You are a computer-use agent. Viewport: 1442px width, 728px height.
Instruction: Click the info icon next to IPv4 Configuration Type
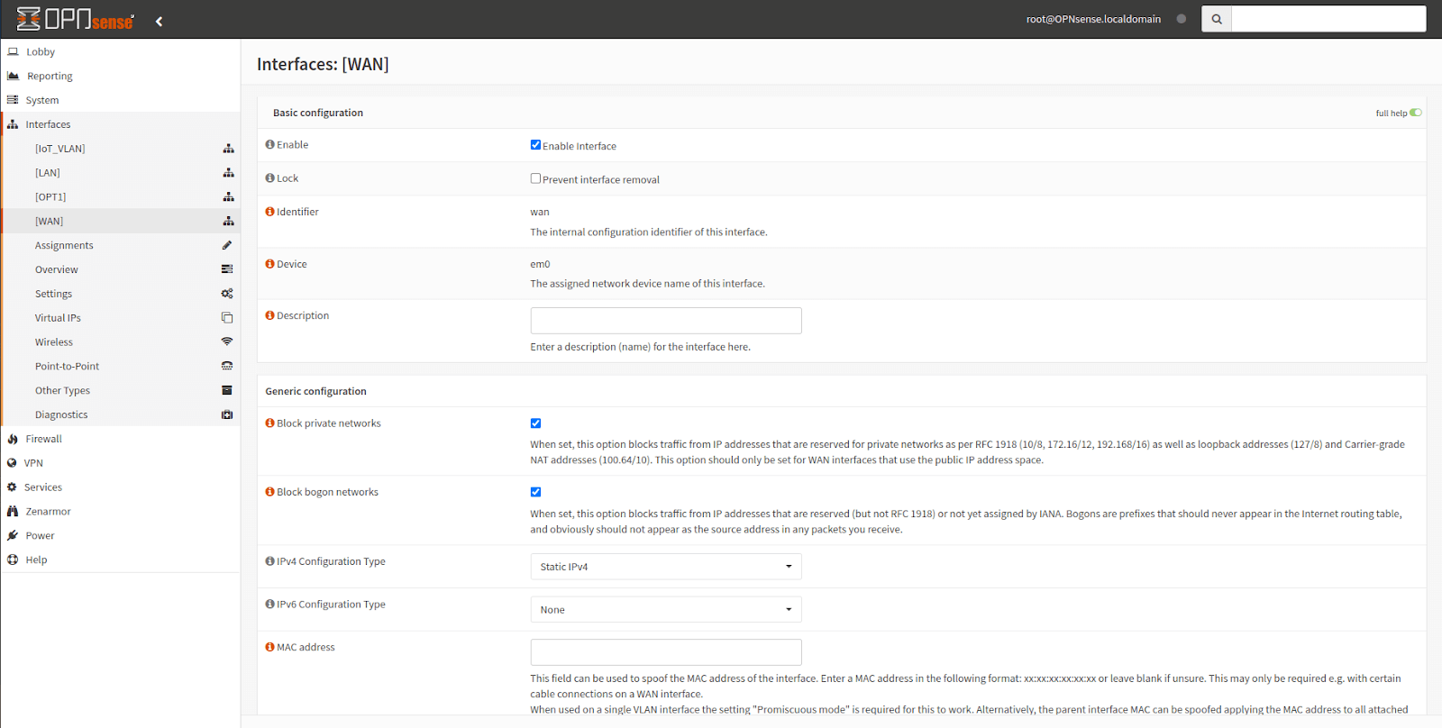point(269,561)
